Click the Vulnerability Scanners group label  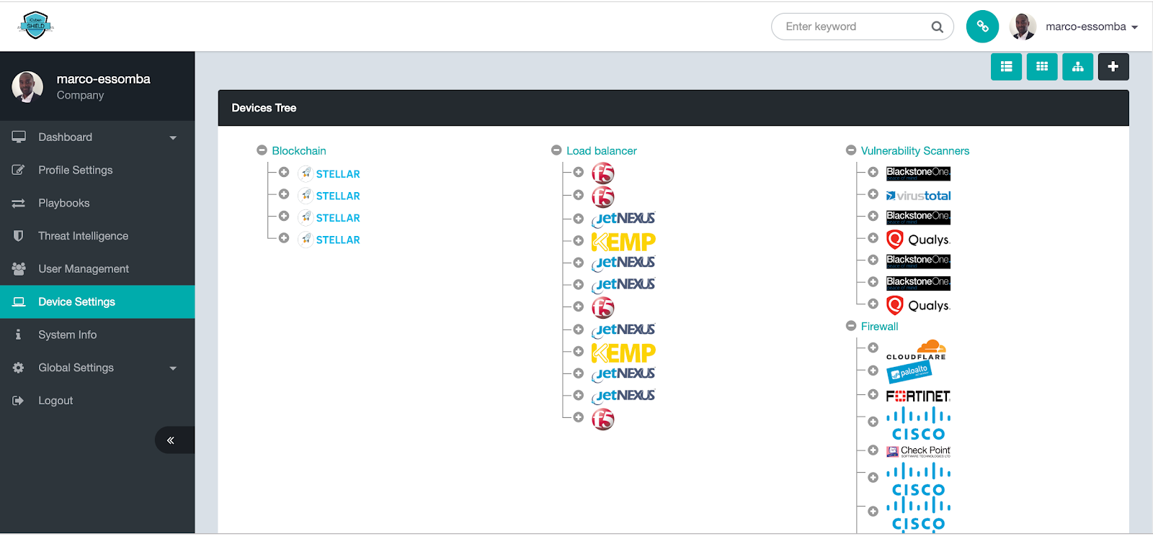click(915, 151)
